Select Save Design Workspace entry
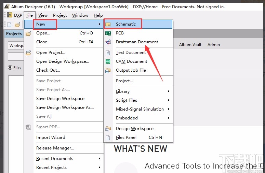Viewport: 265px width, 173px height. click(x=64, y=99)
